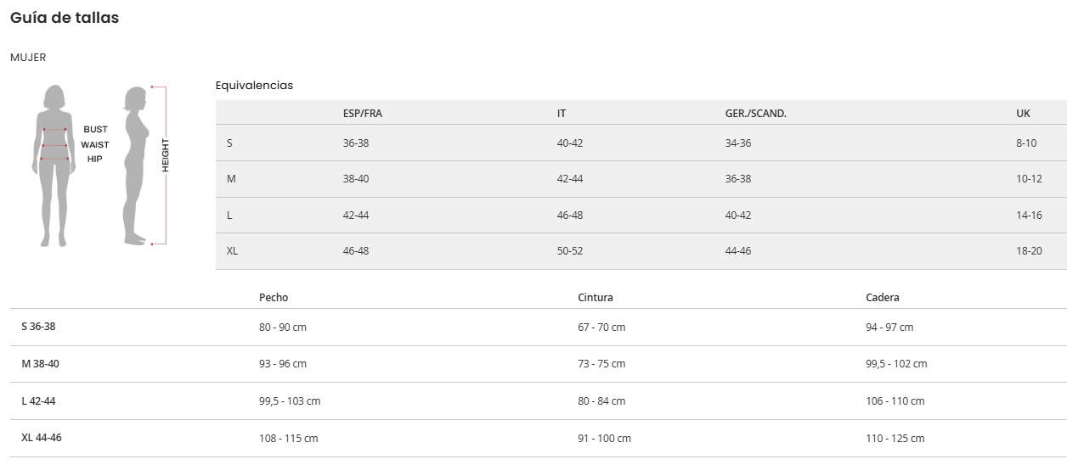This screenshot has width=1067, height=476.
Task: Click the BUST measurement label
Action: tap(95, 130)
